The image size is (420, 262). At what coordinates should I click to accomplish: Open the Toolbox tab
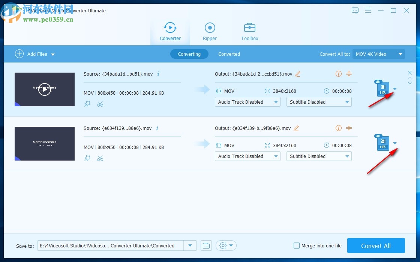(x=249, y=31)
